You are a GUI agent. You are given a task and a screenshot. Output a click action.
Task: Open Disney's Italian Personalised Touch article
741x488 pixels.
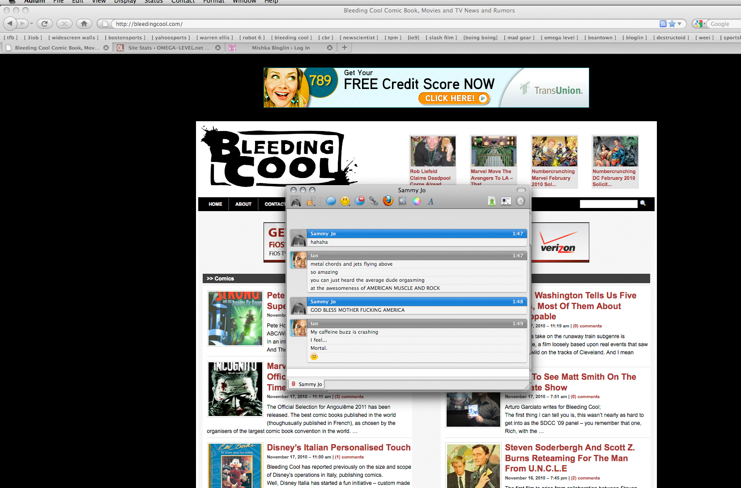pos(339,447)
